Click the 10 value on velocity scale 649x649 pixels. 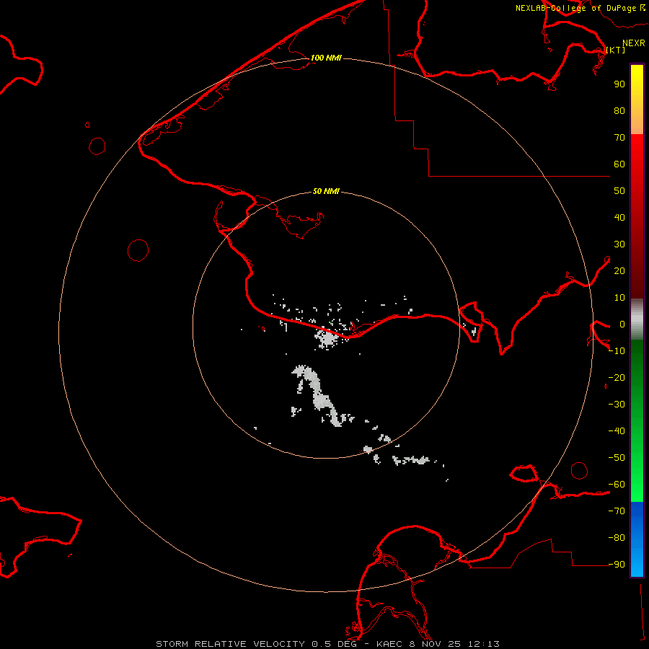tap(619, 298)
